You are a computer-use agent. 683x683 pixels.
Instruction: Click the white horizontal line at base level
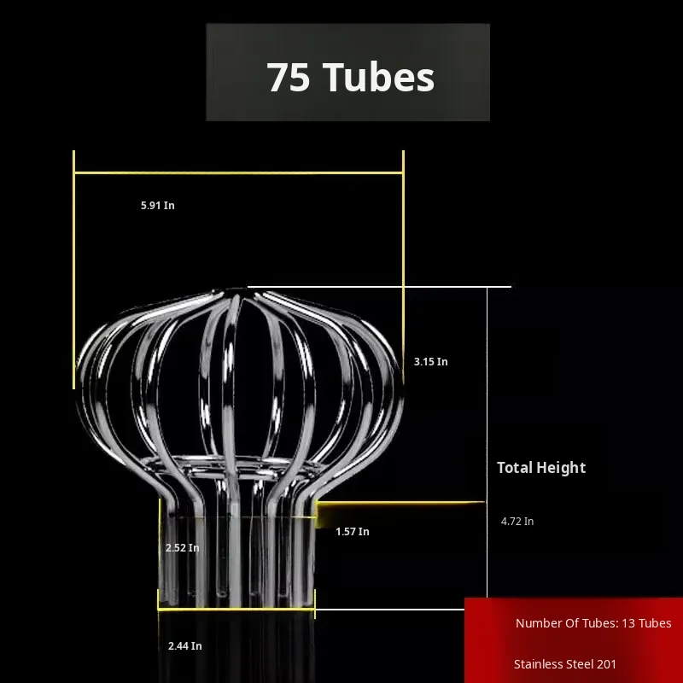click(x=393, y=610)
